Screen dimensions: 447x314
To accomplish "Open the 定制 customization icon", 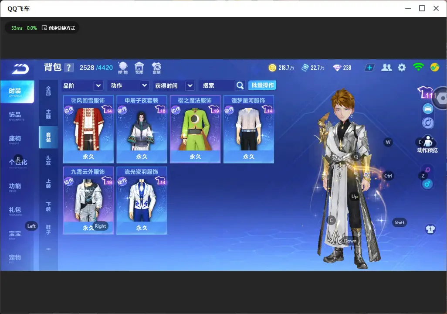I will 156,68.
